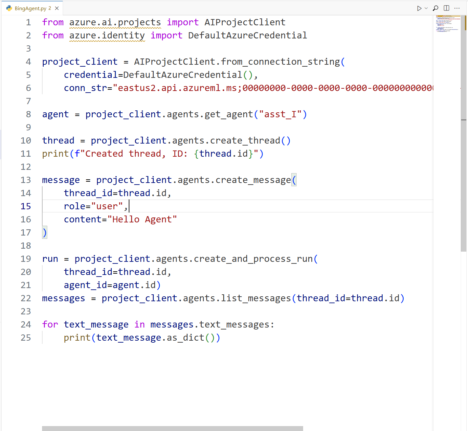Click line number 10 in the gutter
This screenshot has height=431, width=468.
tap(26, 140)
